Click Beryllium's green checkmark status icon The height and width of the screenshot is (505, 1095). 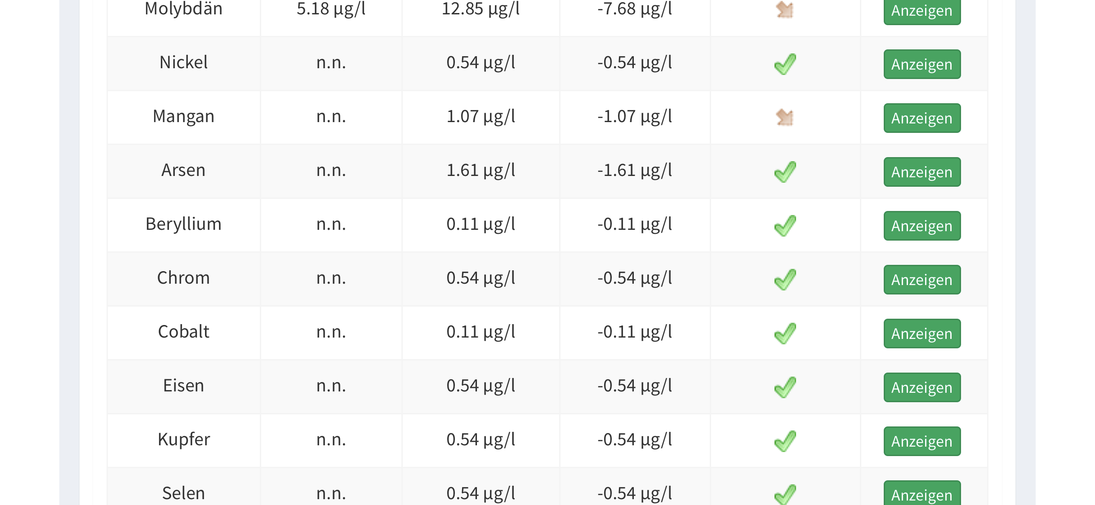pos(785,225)
